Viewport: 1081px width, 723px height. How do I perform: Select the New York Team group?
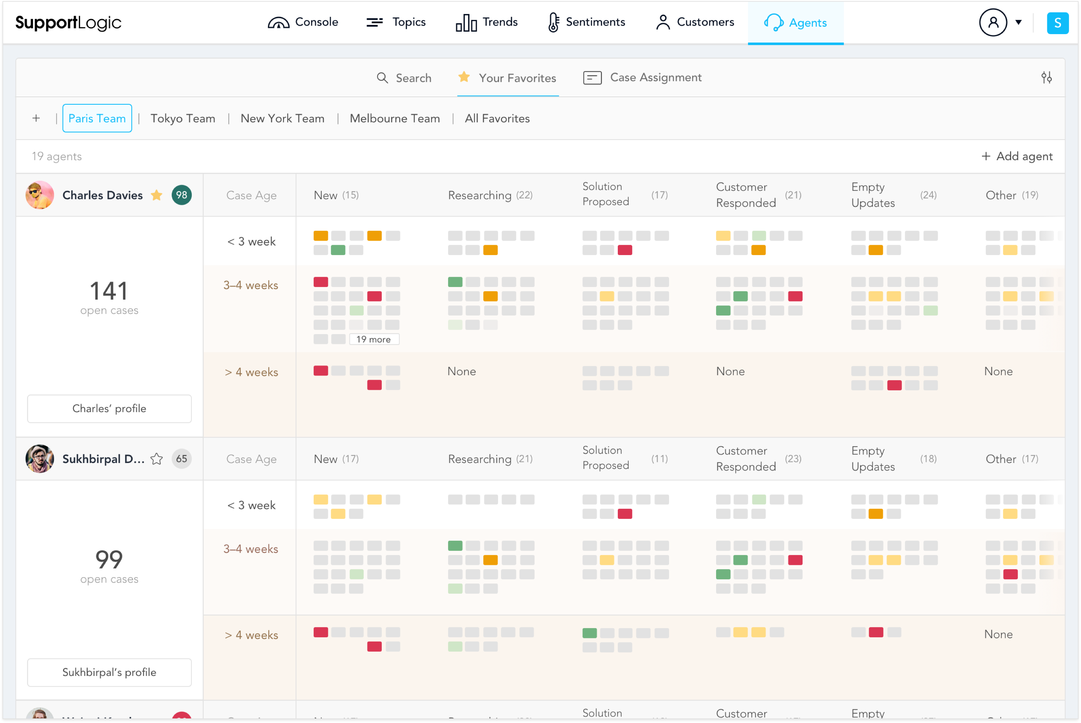pos(283,118)
